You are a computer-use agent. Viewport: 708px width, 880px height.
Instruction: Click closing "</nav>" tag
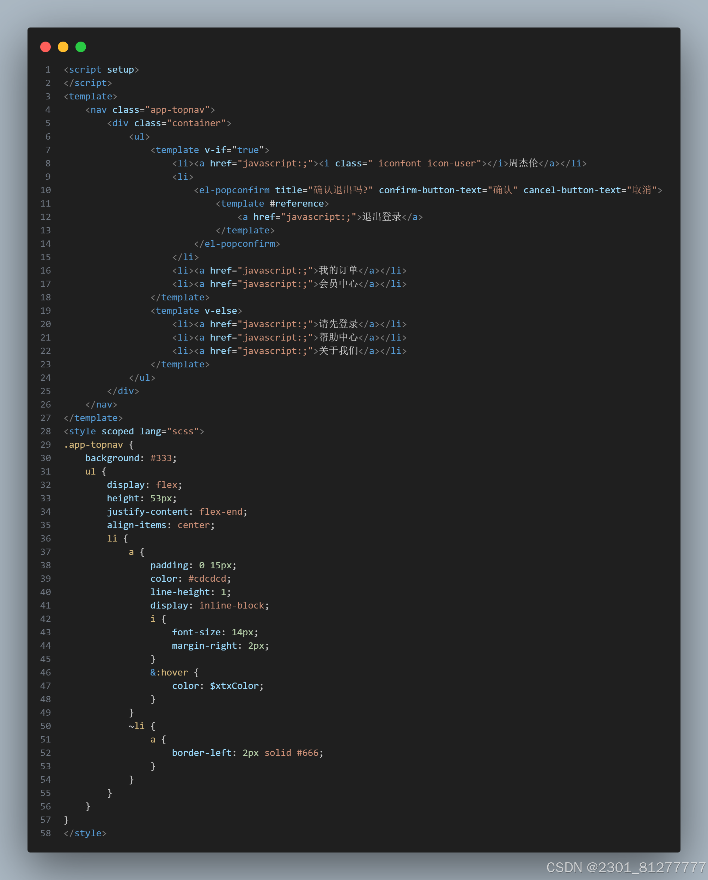(x=101, y=405)
